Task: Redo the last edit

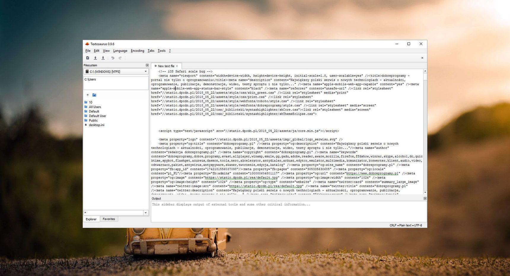Action: click(120, 58)
